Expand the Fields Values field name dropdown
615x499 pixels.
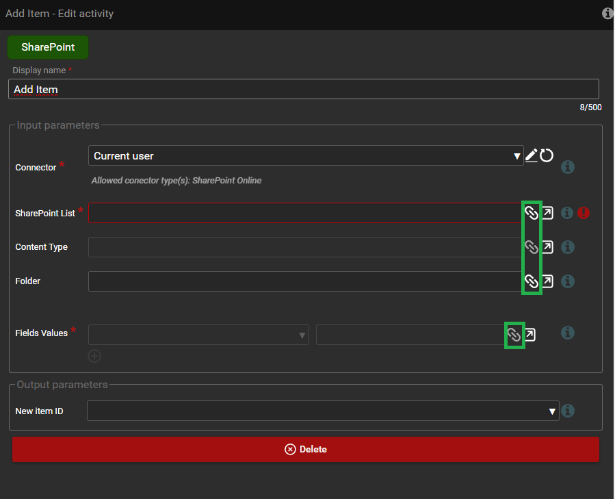(198, 335)
